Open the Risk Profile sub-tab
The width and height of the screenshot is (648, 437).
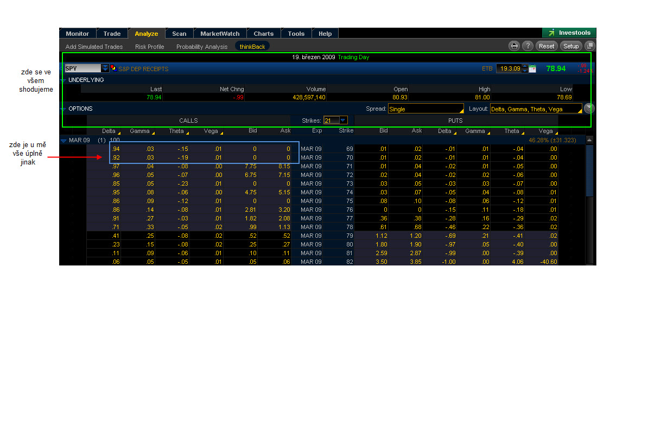pos(150,47)
